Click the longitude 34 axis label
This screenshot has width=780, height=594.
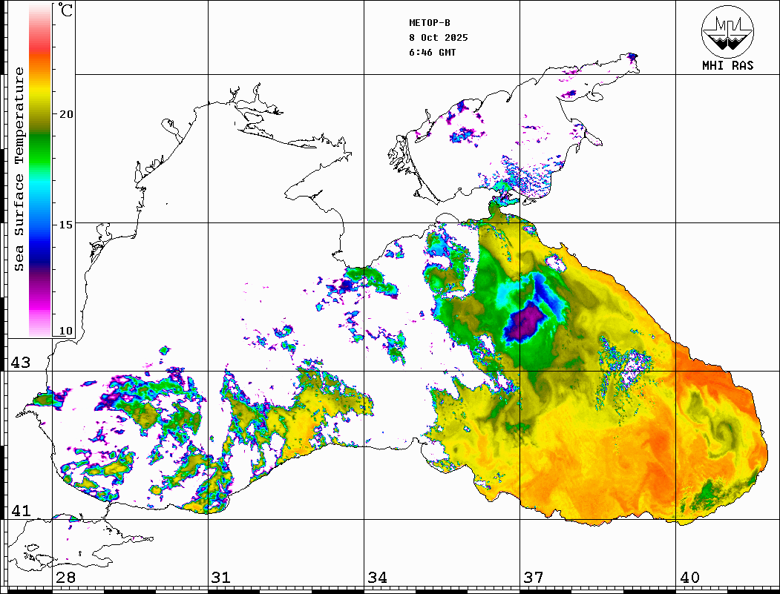[x=377, y=578]
